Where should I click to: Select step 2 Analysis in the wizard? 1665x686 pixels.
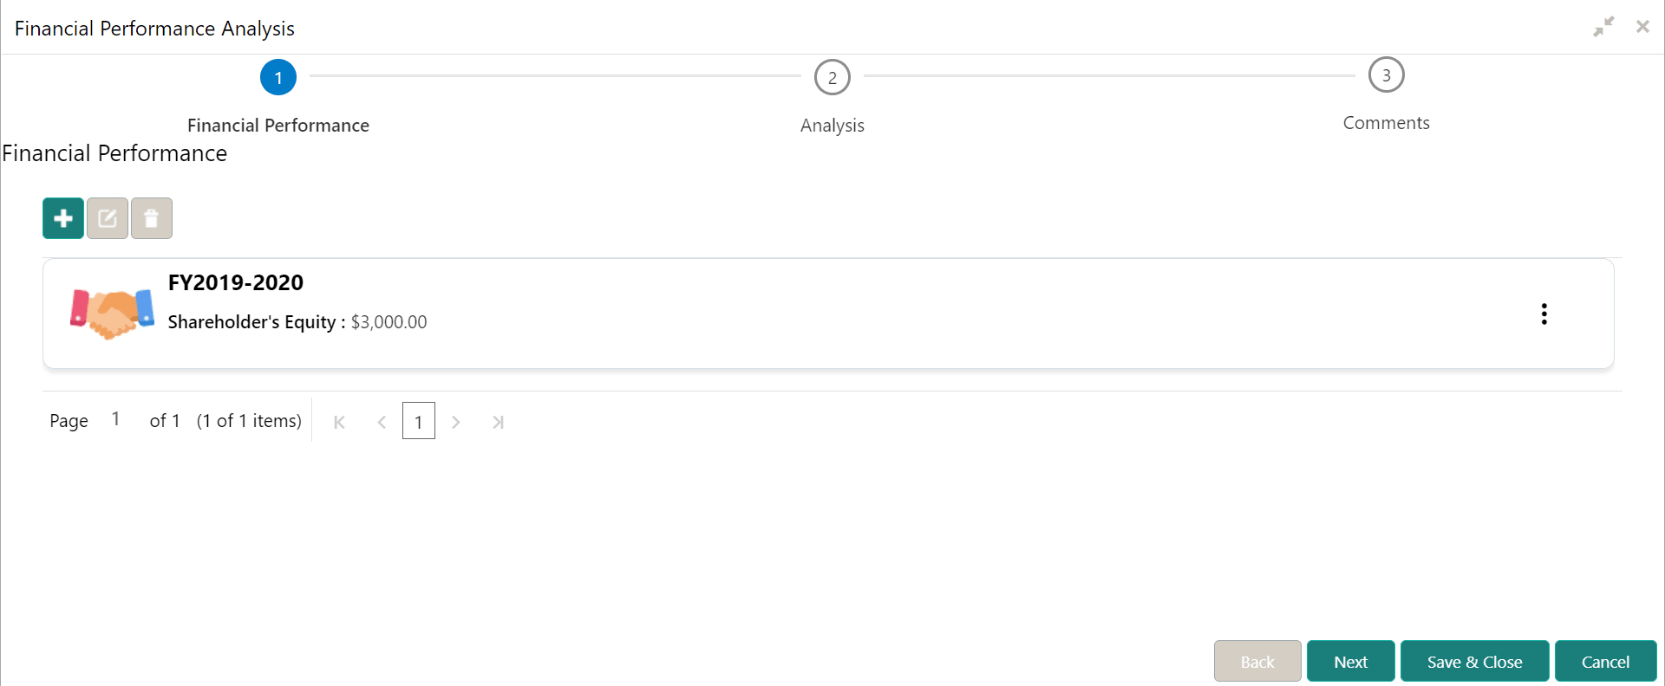832,76
